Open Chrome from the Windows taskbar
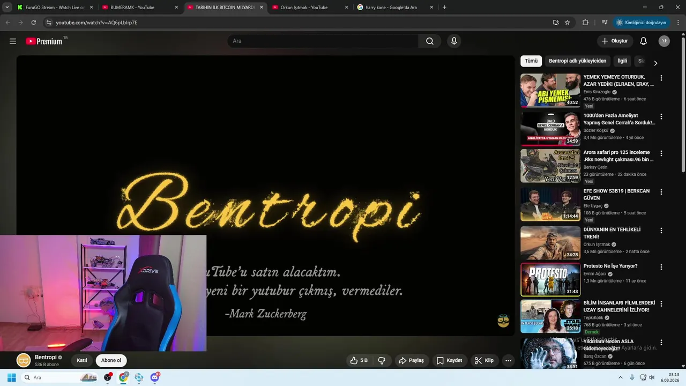The width and height of the screenshot is (686, 386). coord(123,377)
